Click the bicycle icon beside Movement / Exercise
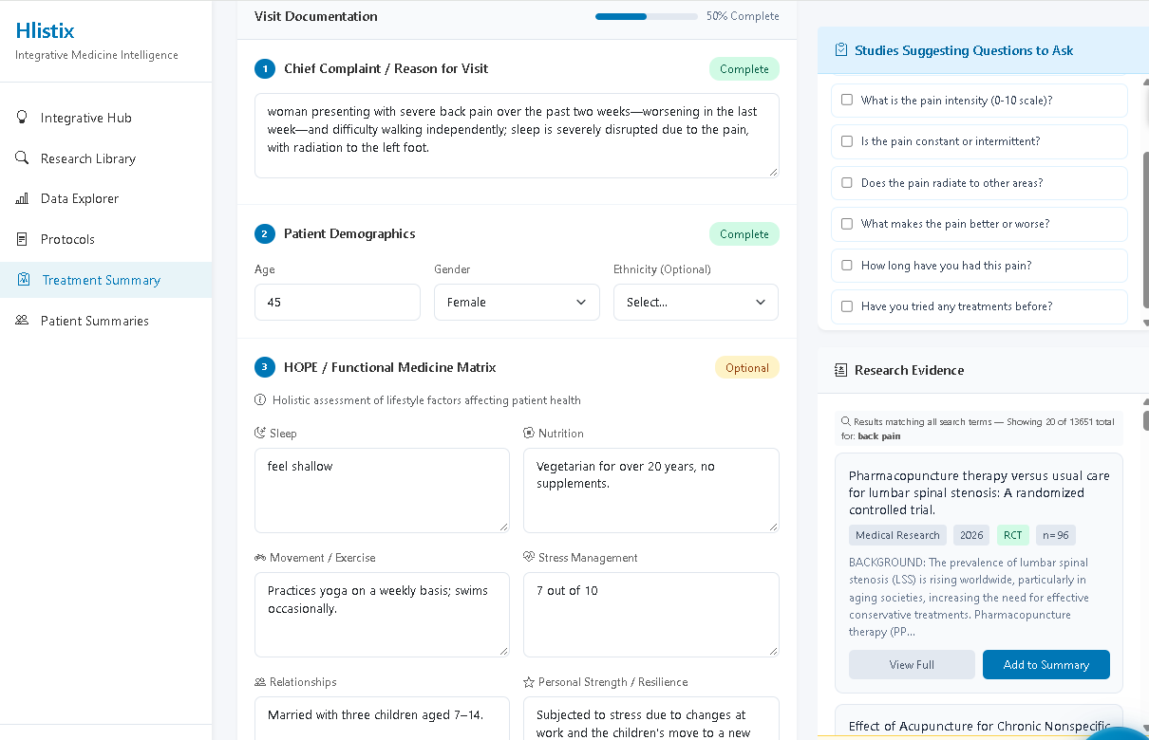The image size is (1149, 740). pos(260,558)
